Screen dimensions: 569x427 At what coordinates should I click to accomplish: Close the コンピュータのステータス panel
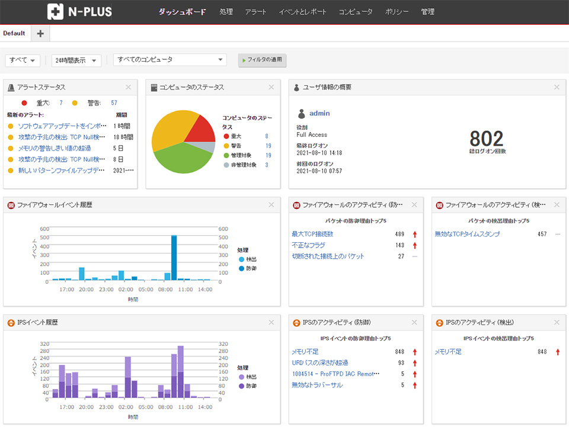(x=271, y=87)
